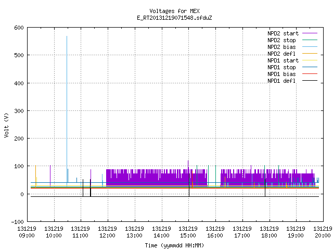Click the 'NPD1 defl' legend label
333x250 pixels.
pyautogui.click(x=281, y=81)
